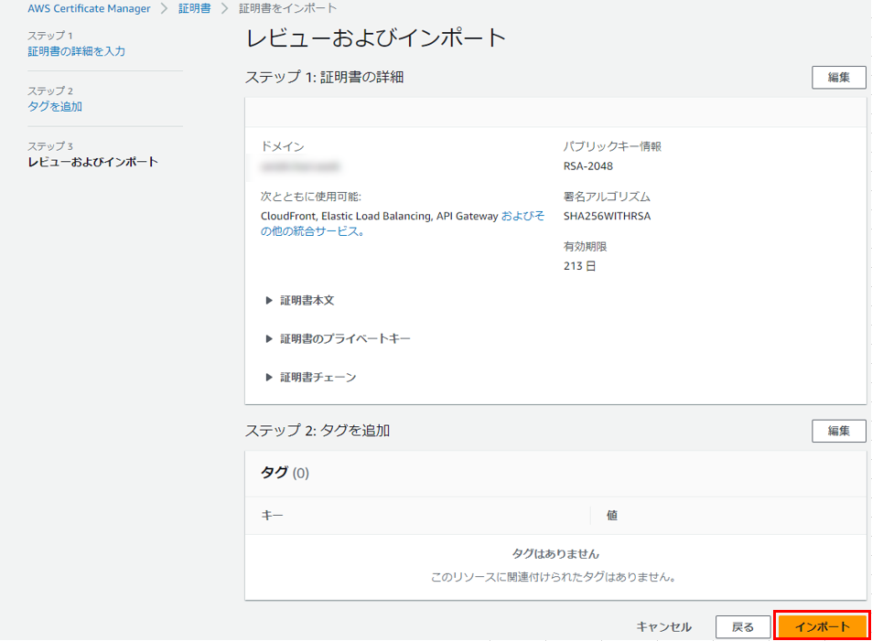The width and height of the screenshot is (872, 641).
Task: Click the 値 column header
Action: (612, 516)
